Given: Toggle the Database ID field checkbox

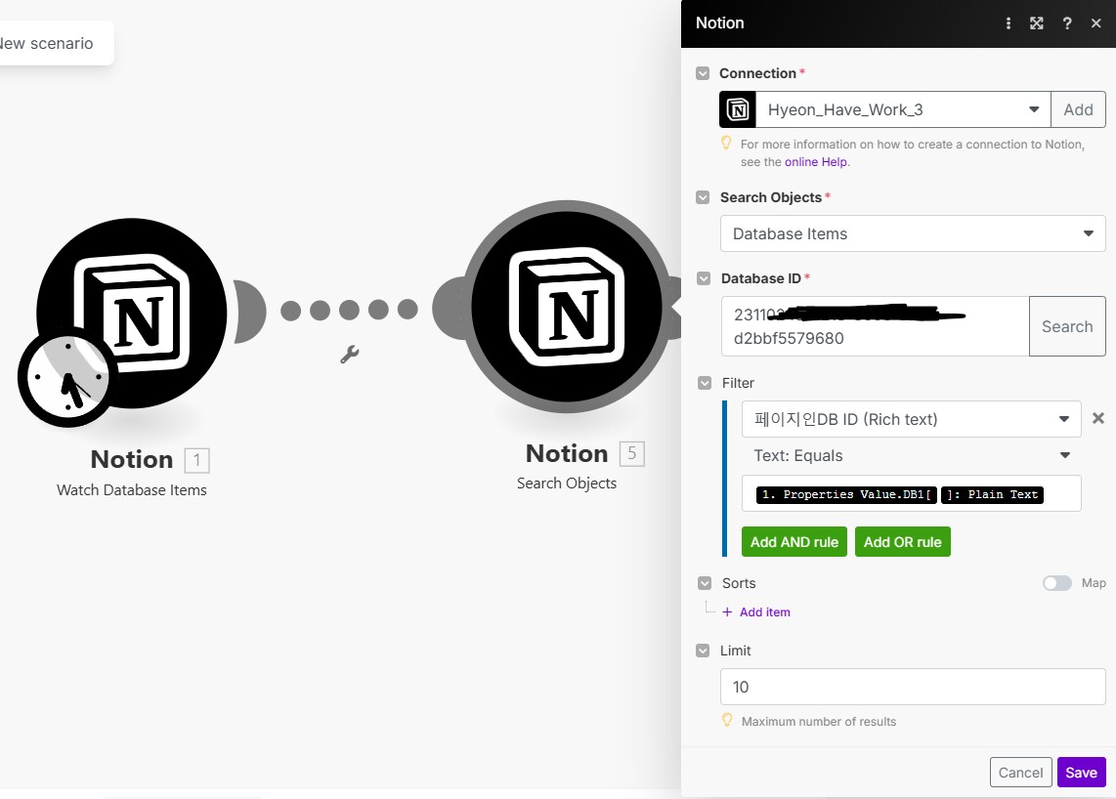Looking at the screenshot, I should tap(704, 278).
